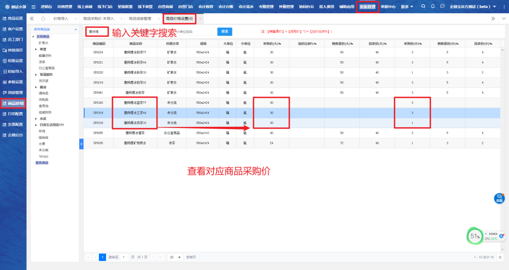Image resolution: width=509 pixels, height=270 pixels.
Task: Switch to the 商品信息管理 tab
Action: pyautogui.click(x=140, y=18)
